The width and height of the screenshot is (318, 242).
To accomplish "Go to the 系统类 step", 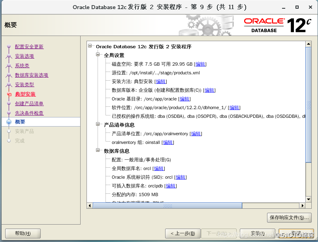I will tap(22, 66).
